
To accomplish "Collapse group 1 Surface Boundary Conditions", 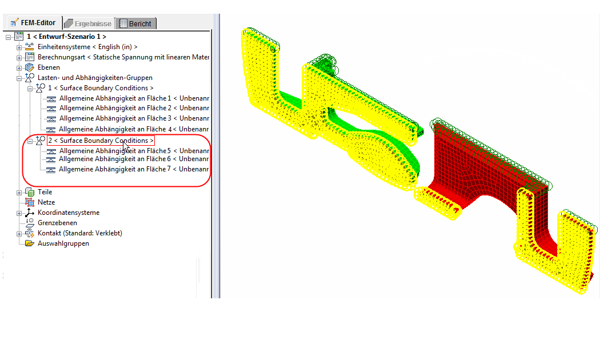I will point(30,89).
